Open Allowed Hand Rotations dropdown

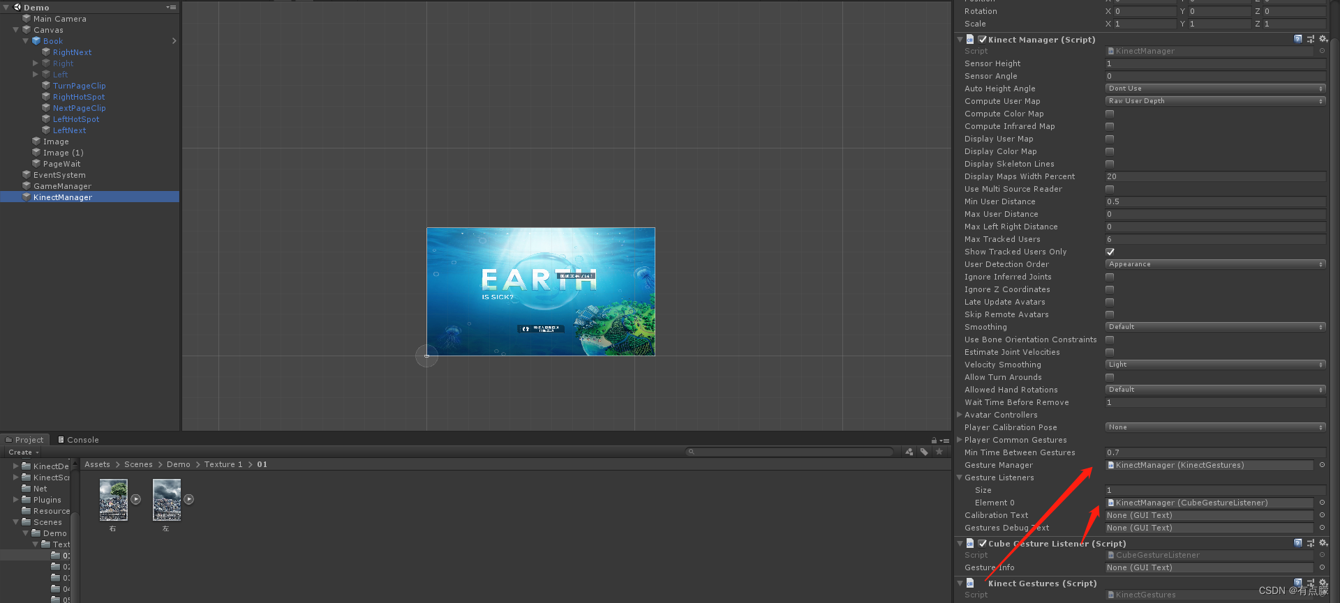point(1215,390)
